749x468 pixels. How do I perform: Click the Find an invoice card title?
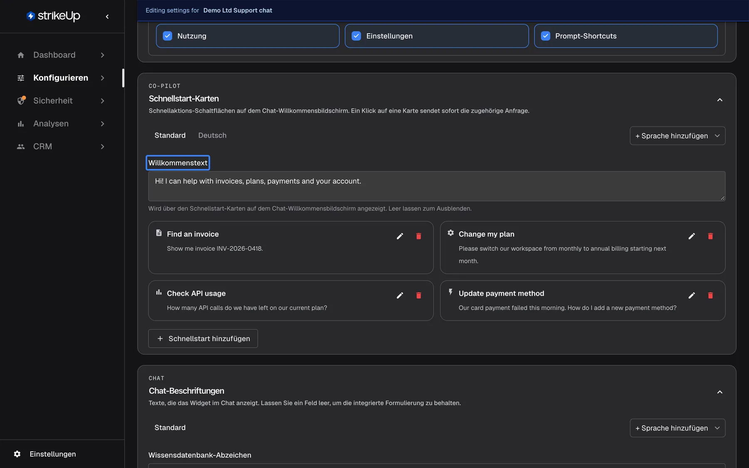tap(193, 234)
